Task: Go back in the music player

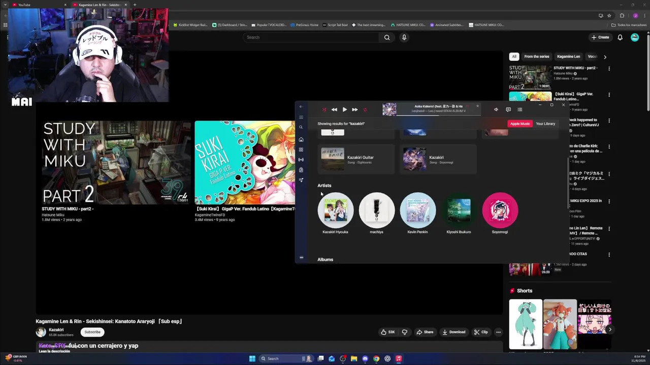Action: point(301,106)
